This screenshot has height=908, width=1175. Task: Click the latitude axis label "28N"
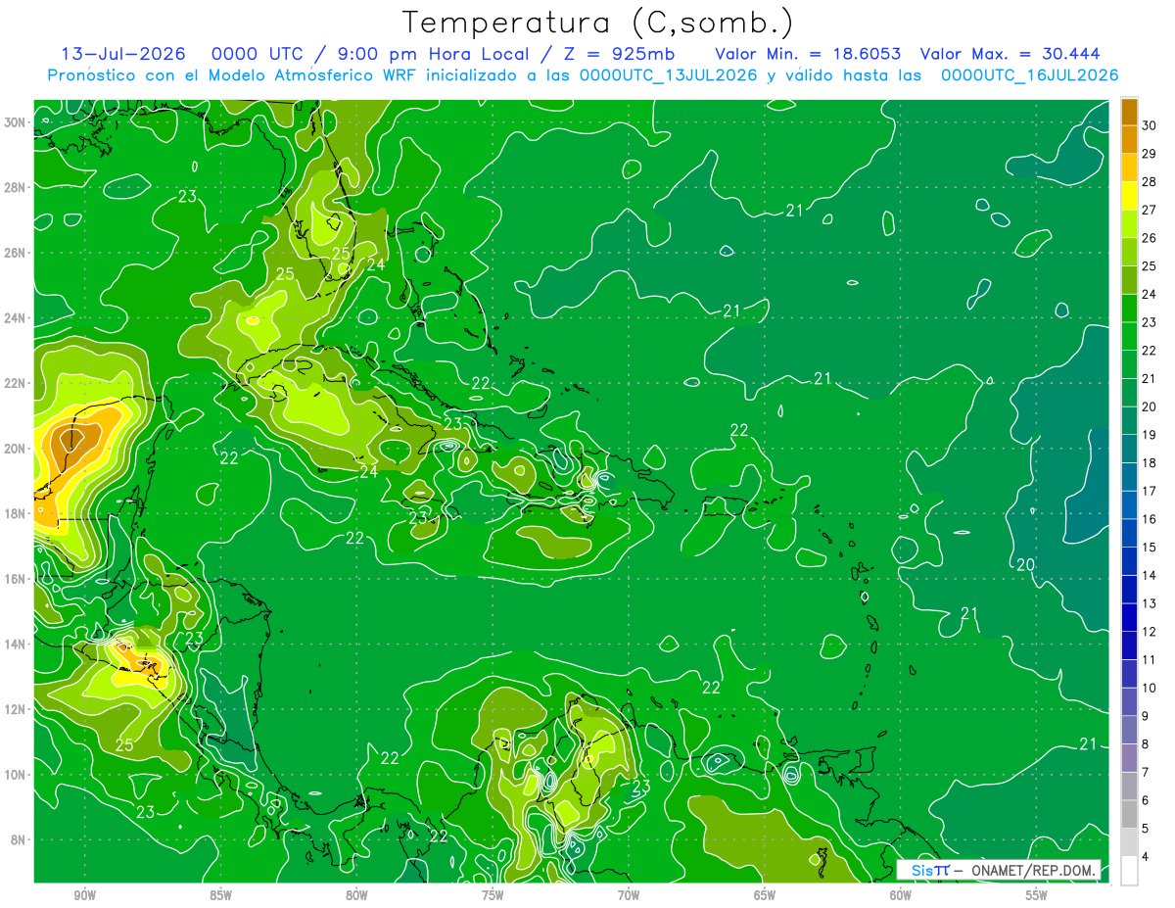16,187
